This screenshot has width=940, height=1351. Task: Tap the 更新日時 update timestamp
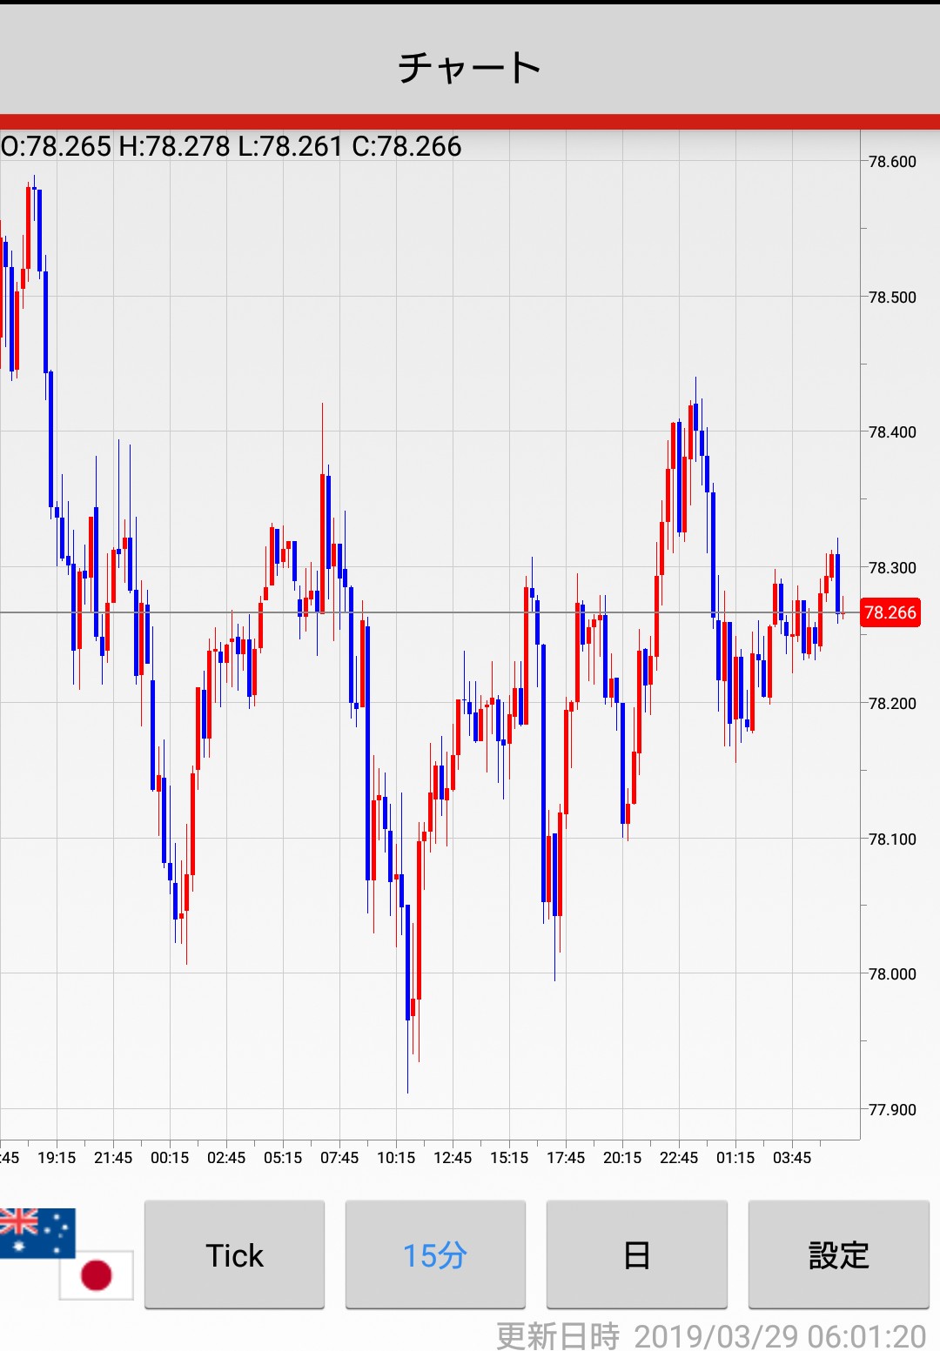710,1335
